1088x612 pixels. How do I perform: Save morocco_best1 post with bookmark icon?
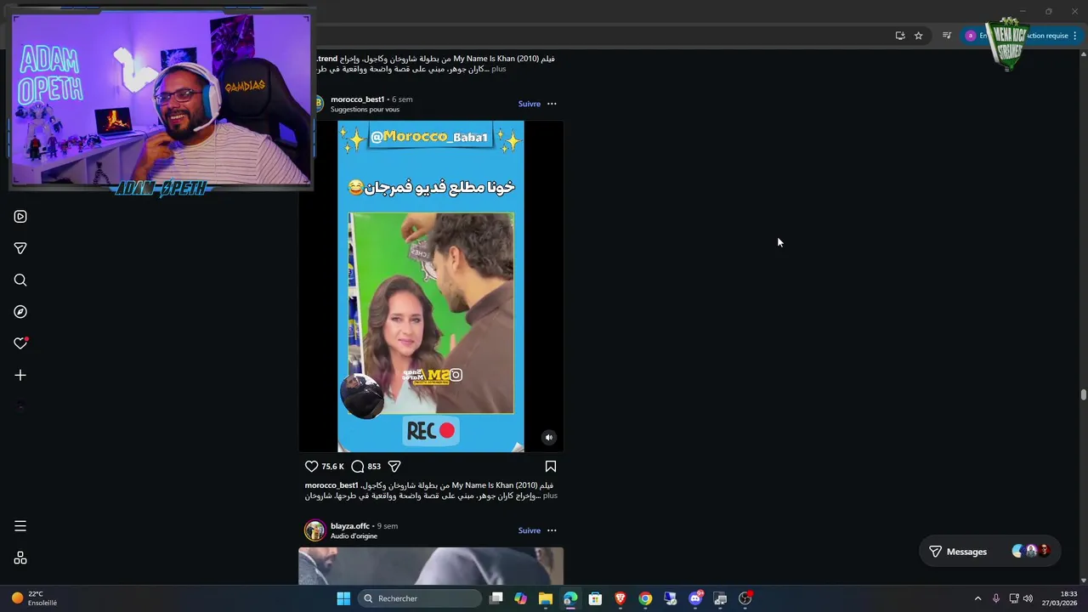551,466
